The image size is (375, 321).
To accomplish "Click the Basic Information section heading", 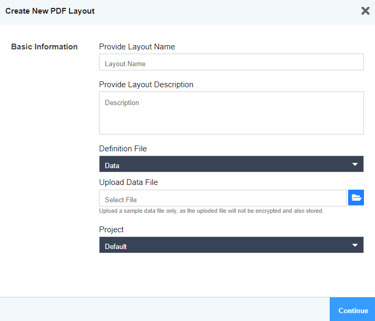I will pos(44,47).
